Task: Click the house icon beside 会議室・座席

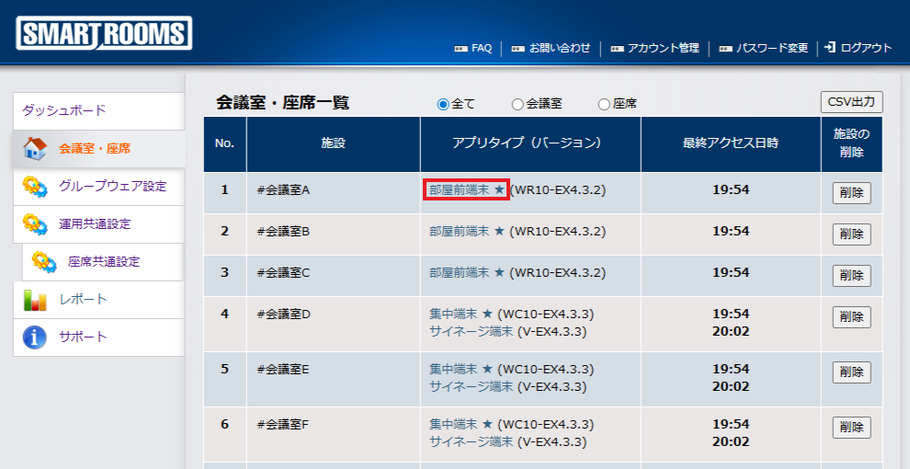Action: coord(34,148)
